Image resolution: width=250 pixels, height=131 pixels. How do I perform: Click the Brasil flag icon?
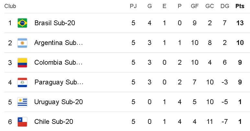tap(22, 23)
